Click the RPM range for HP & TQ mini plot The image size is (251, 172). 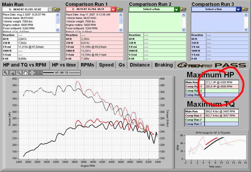point(216,147)
